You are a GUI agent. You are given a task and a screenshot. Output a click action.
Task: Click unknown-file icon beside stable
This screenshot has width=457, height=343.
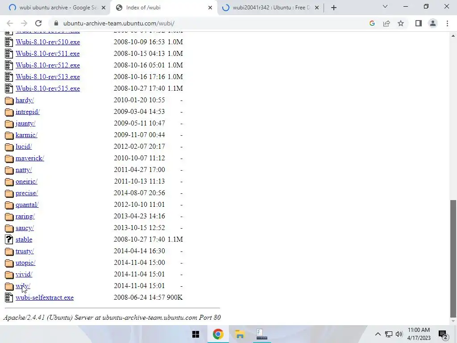(9, 239)
